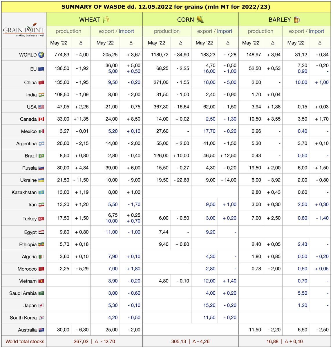Select Kazakhstan wheat export value 8,00
Image resolution: width=333 pixels, height=348 pixels.
[113, 192]
